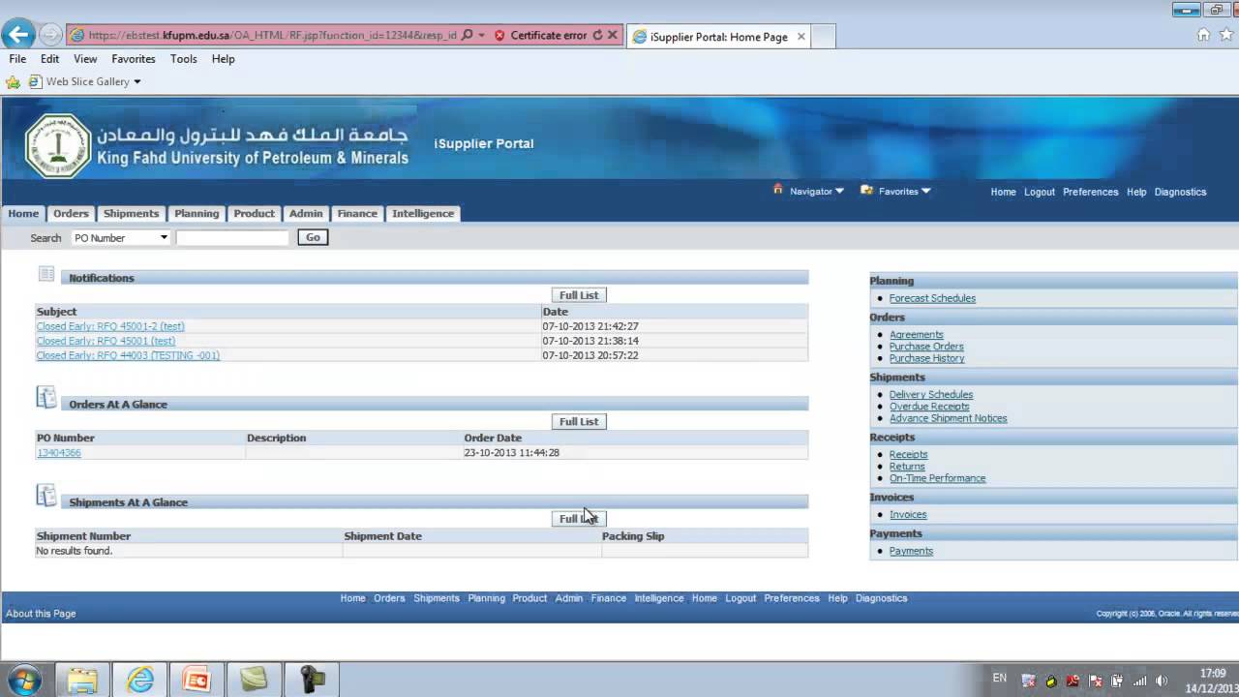Click About this Page link

coord(41,614)
